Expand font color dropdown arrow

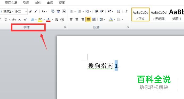(52, 20)
